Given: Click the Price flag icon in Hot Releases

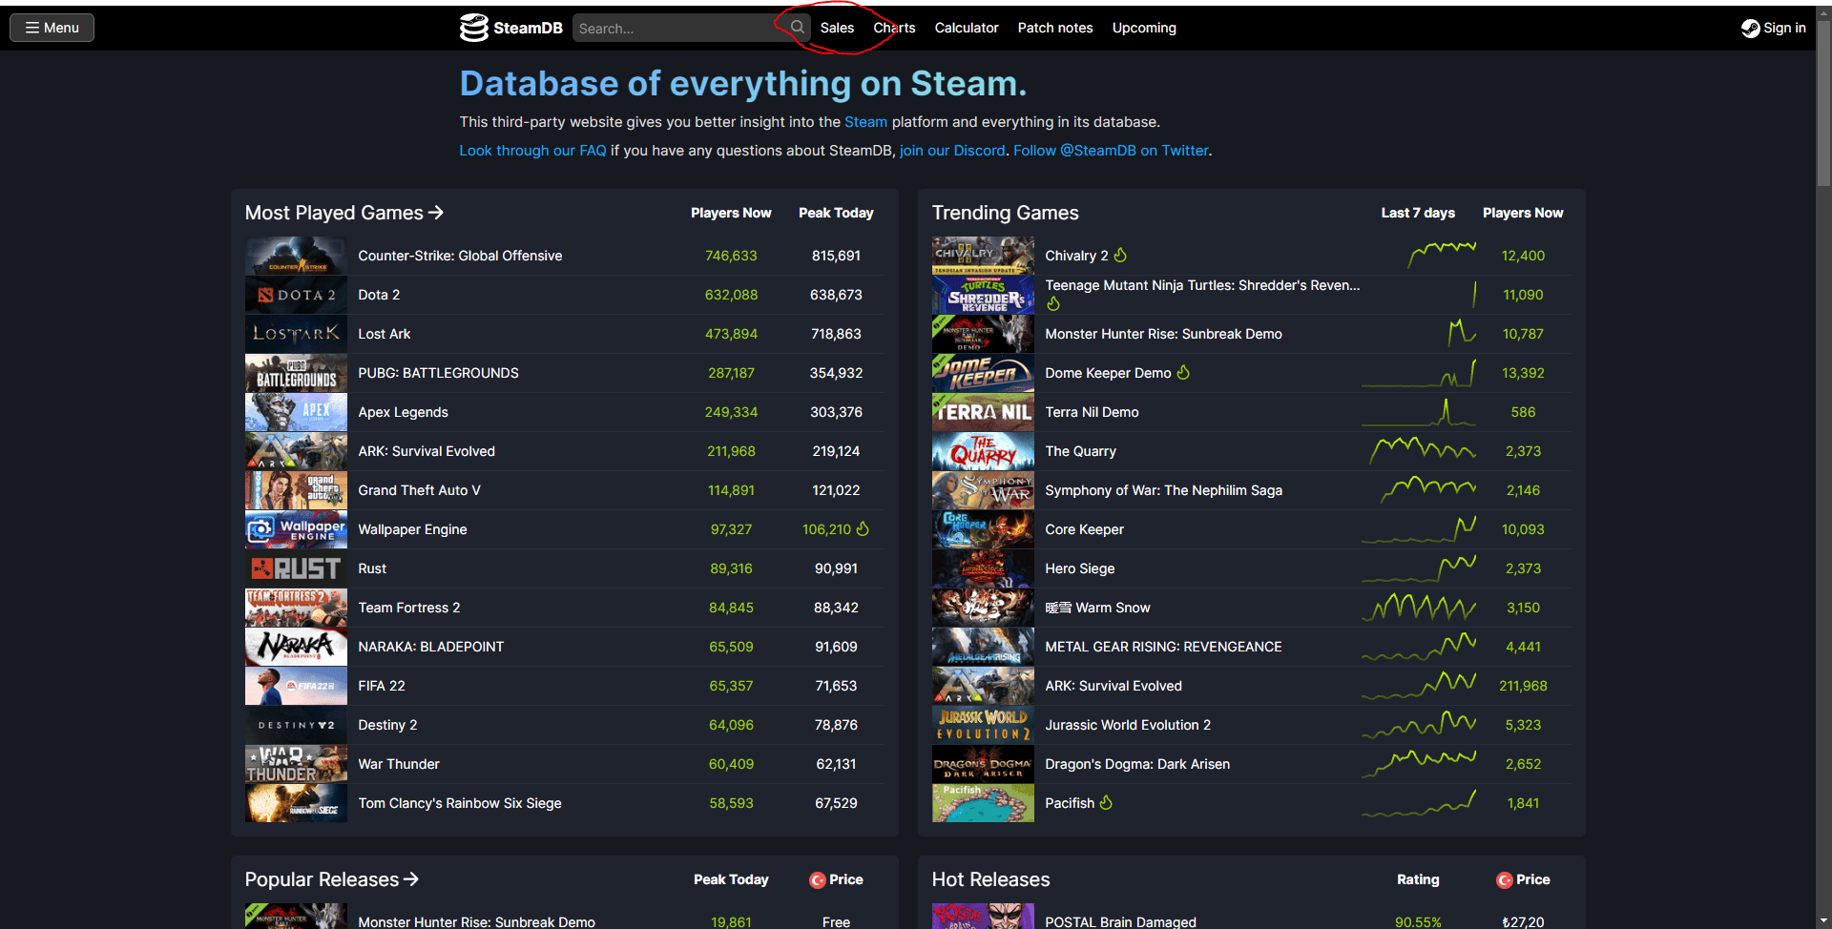Looking at the screenshot, I should pos(1505,880).
